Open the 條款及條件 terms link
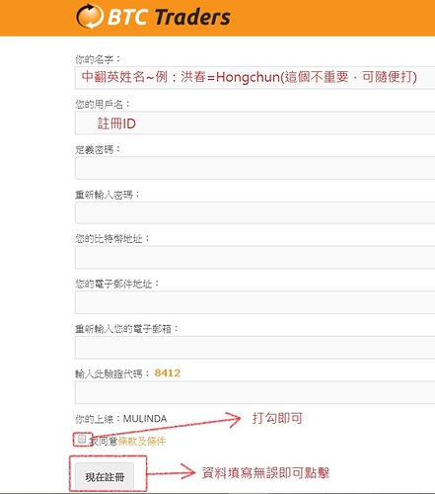This screenshot has width=435, height=494. point(142,441)
